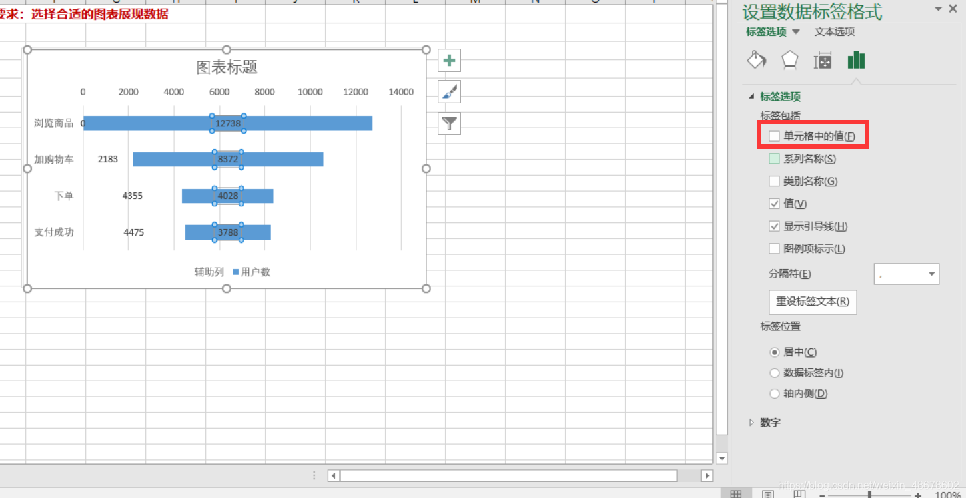Expand the 数字 section
The height and width of the screenshot is (498, 966).
click(x=752, y=422)
